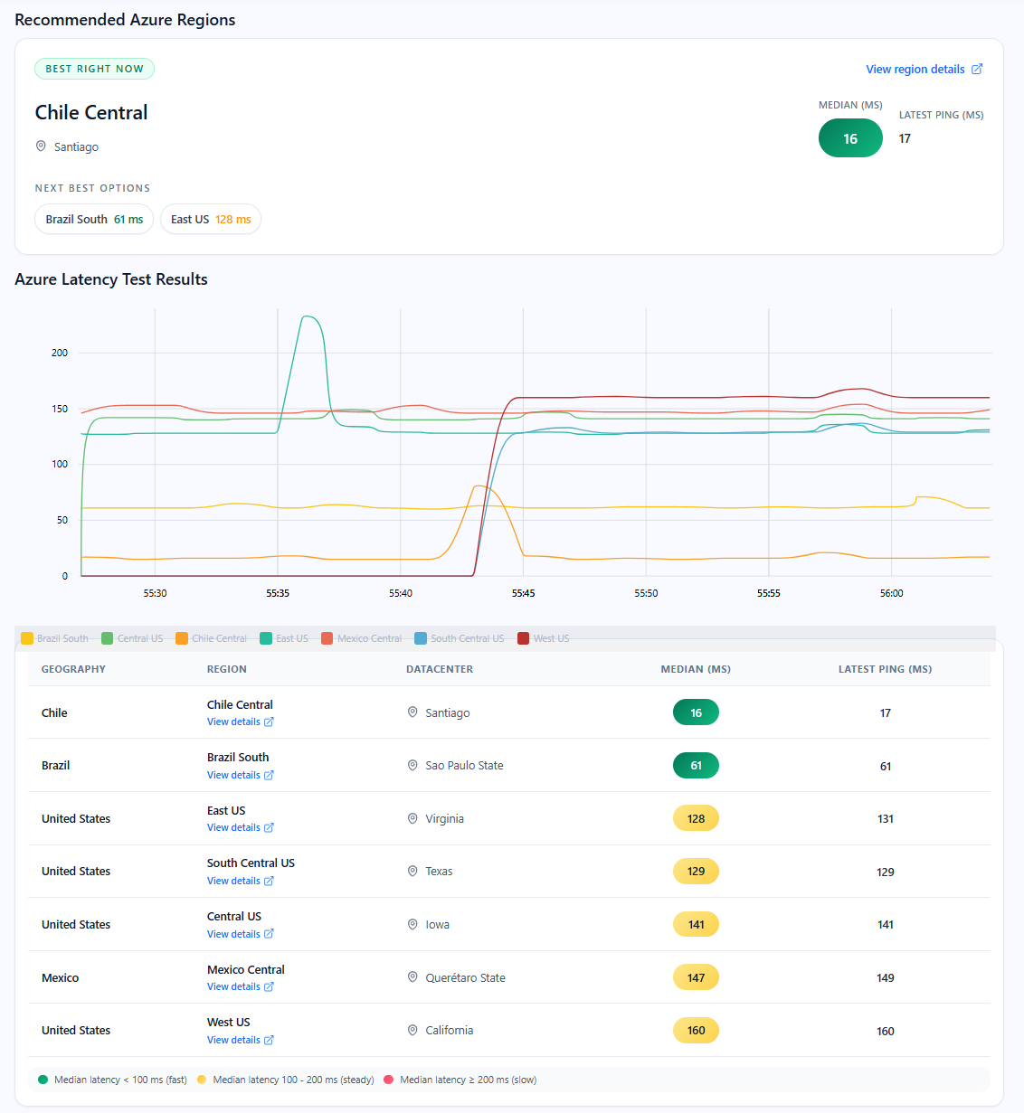Screen dimensions: 1024x1113
Task: Click external link icon beside top View region details
Action: (x=977, y=70)
